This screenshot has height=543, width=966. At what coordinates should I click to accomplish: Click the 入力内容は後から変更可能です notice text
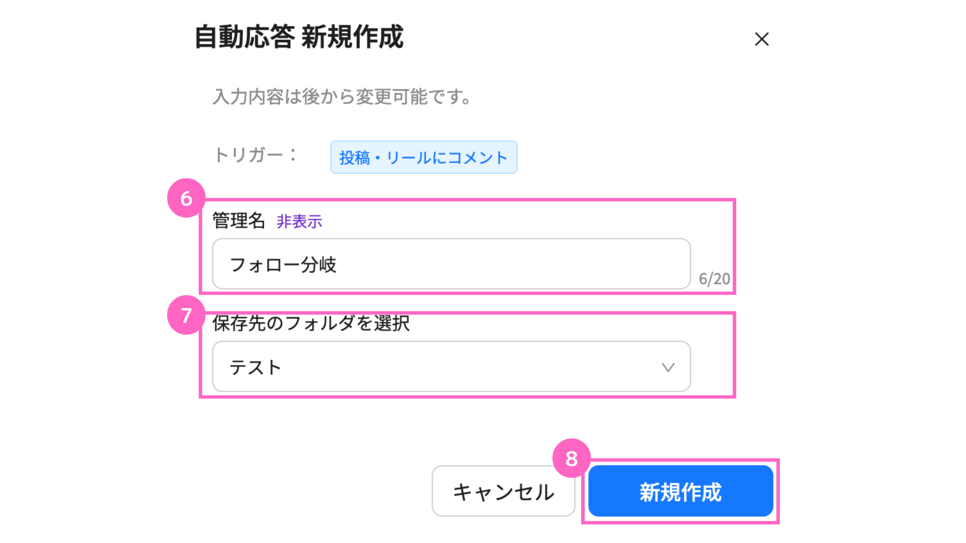[342, 97]
